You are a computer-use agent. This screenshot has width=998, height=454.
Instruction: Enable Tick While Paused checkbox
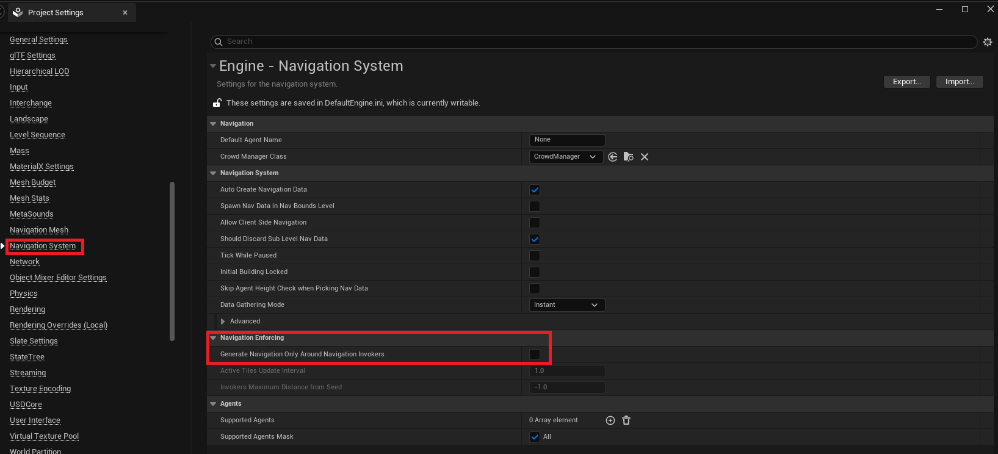tap(535, 256)
